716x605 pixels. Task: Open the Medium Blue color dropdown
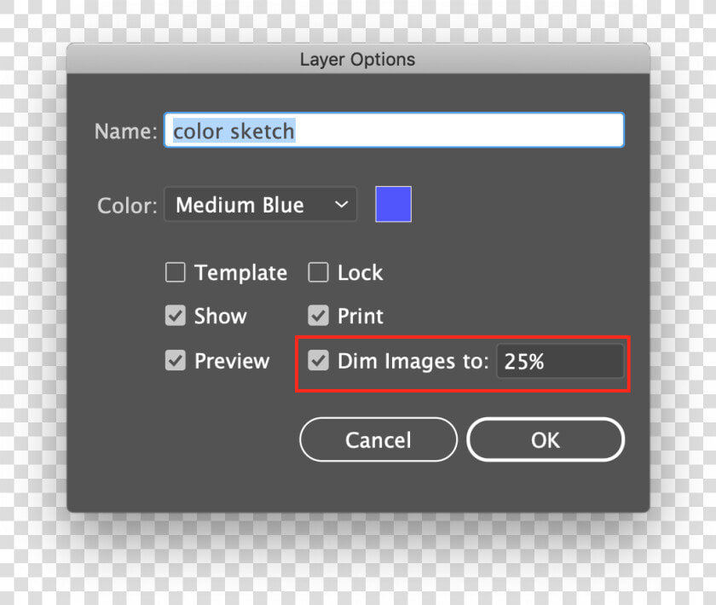[260, 205]
